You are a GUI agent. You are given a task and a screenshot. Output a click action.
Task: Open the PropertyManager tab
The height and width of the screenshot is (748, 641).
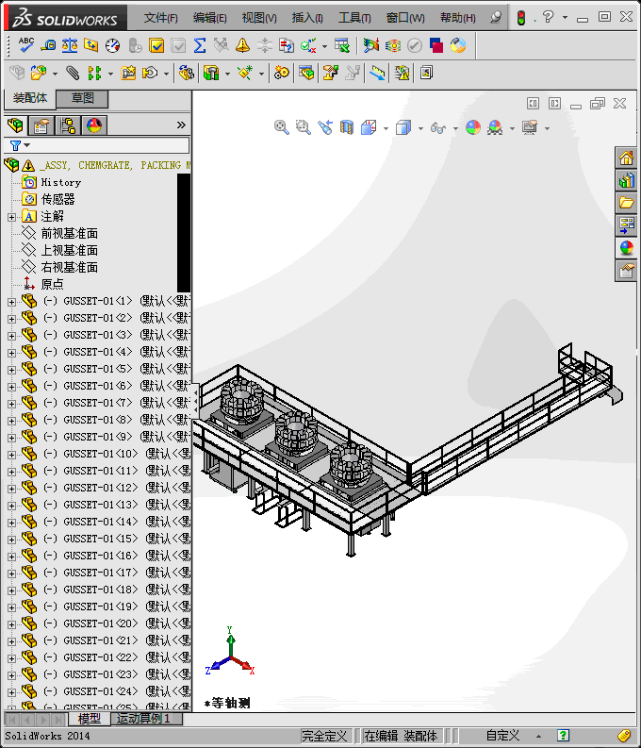41,125
